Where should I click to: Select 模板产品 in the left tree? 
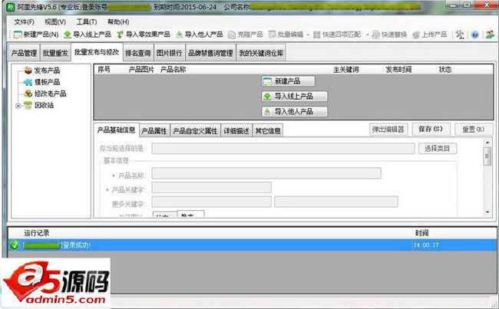47,82
